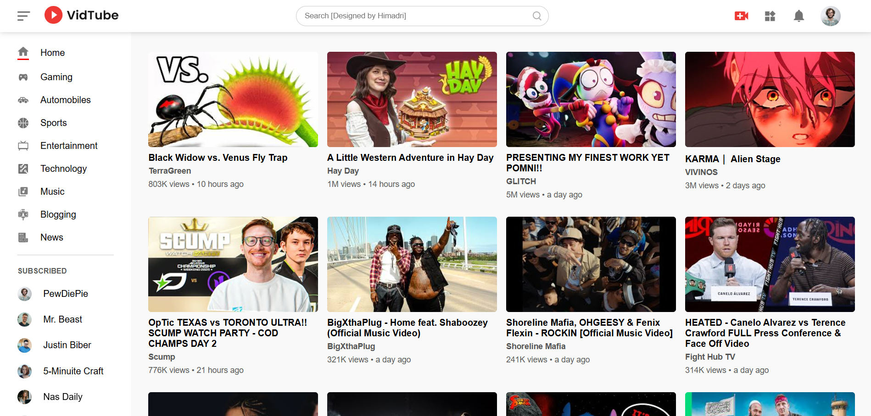
Task: Click the Home icon in sidebar
Action: pos(23,52)
